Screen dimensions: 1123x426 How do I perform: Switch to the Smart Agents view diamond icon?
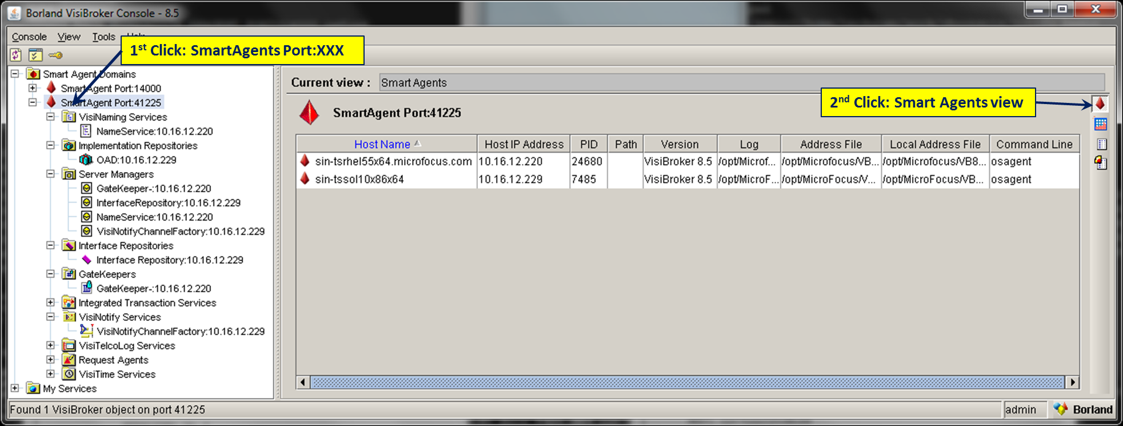(x=1100, y=103)
